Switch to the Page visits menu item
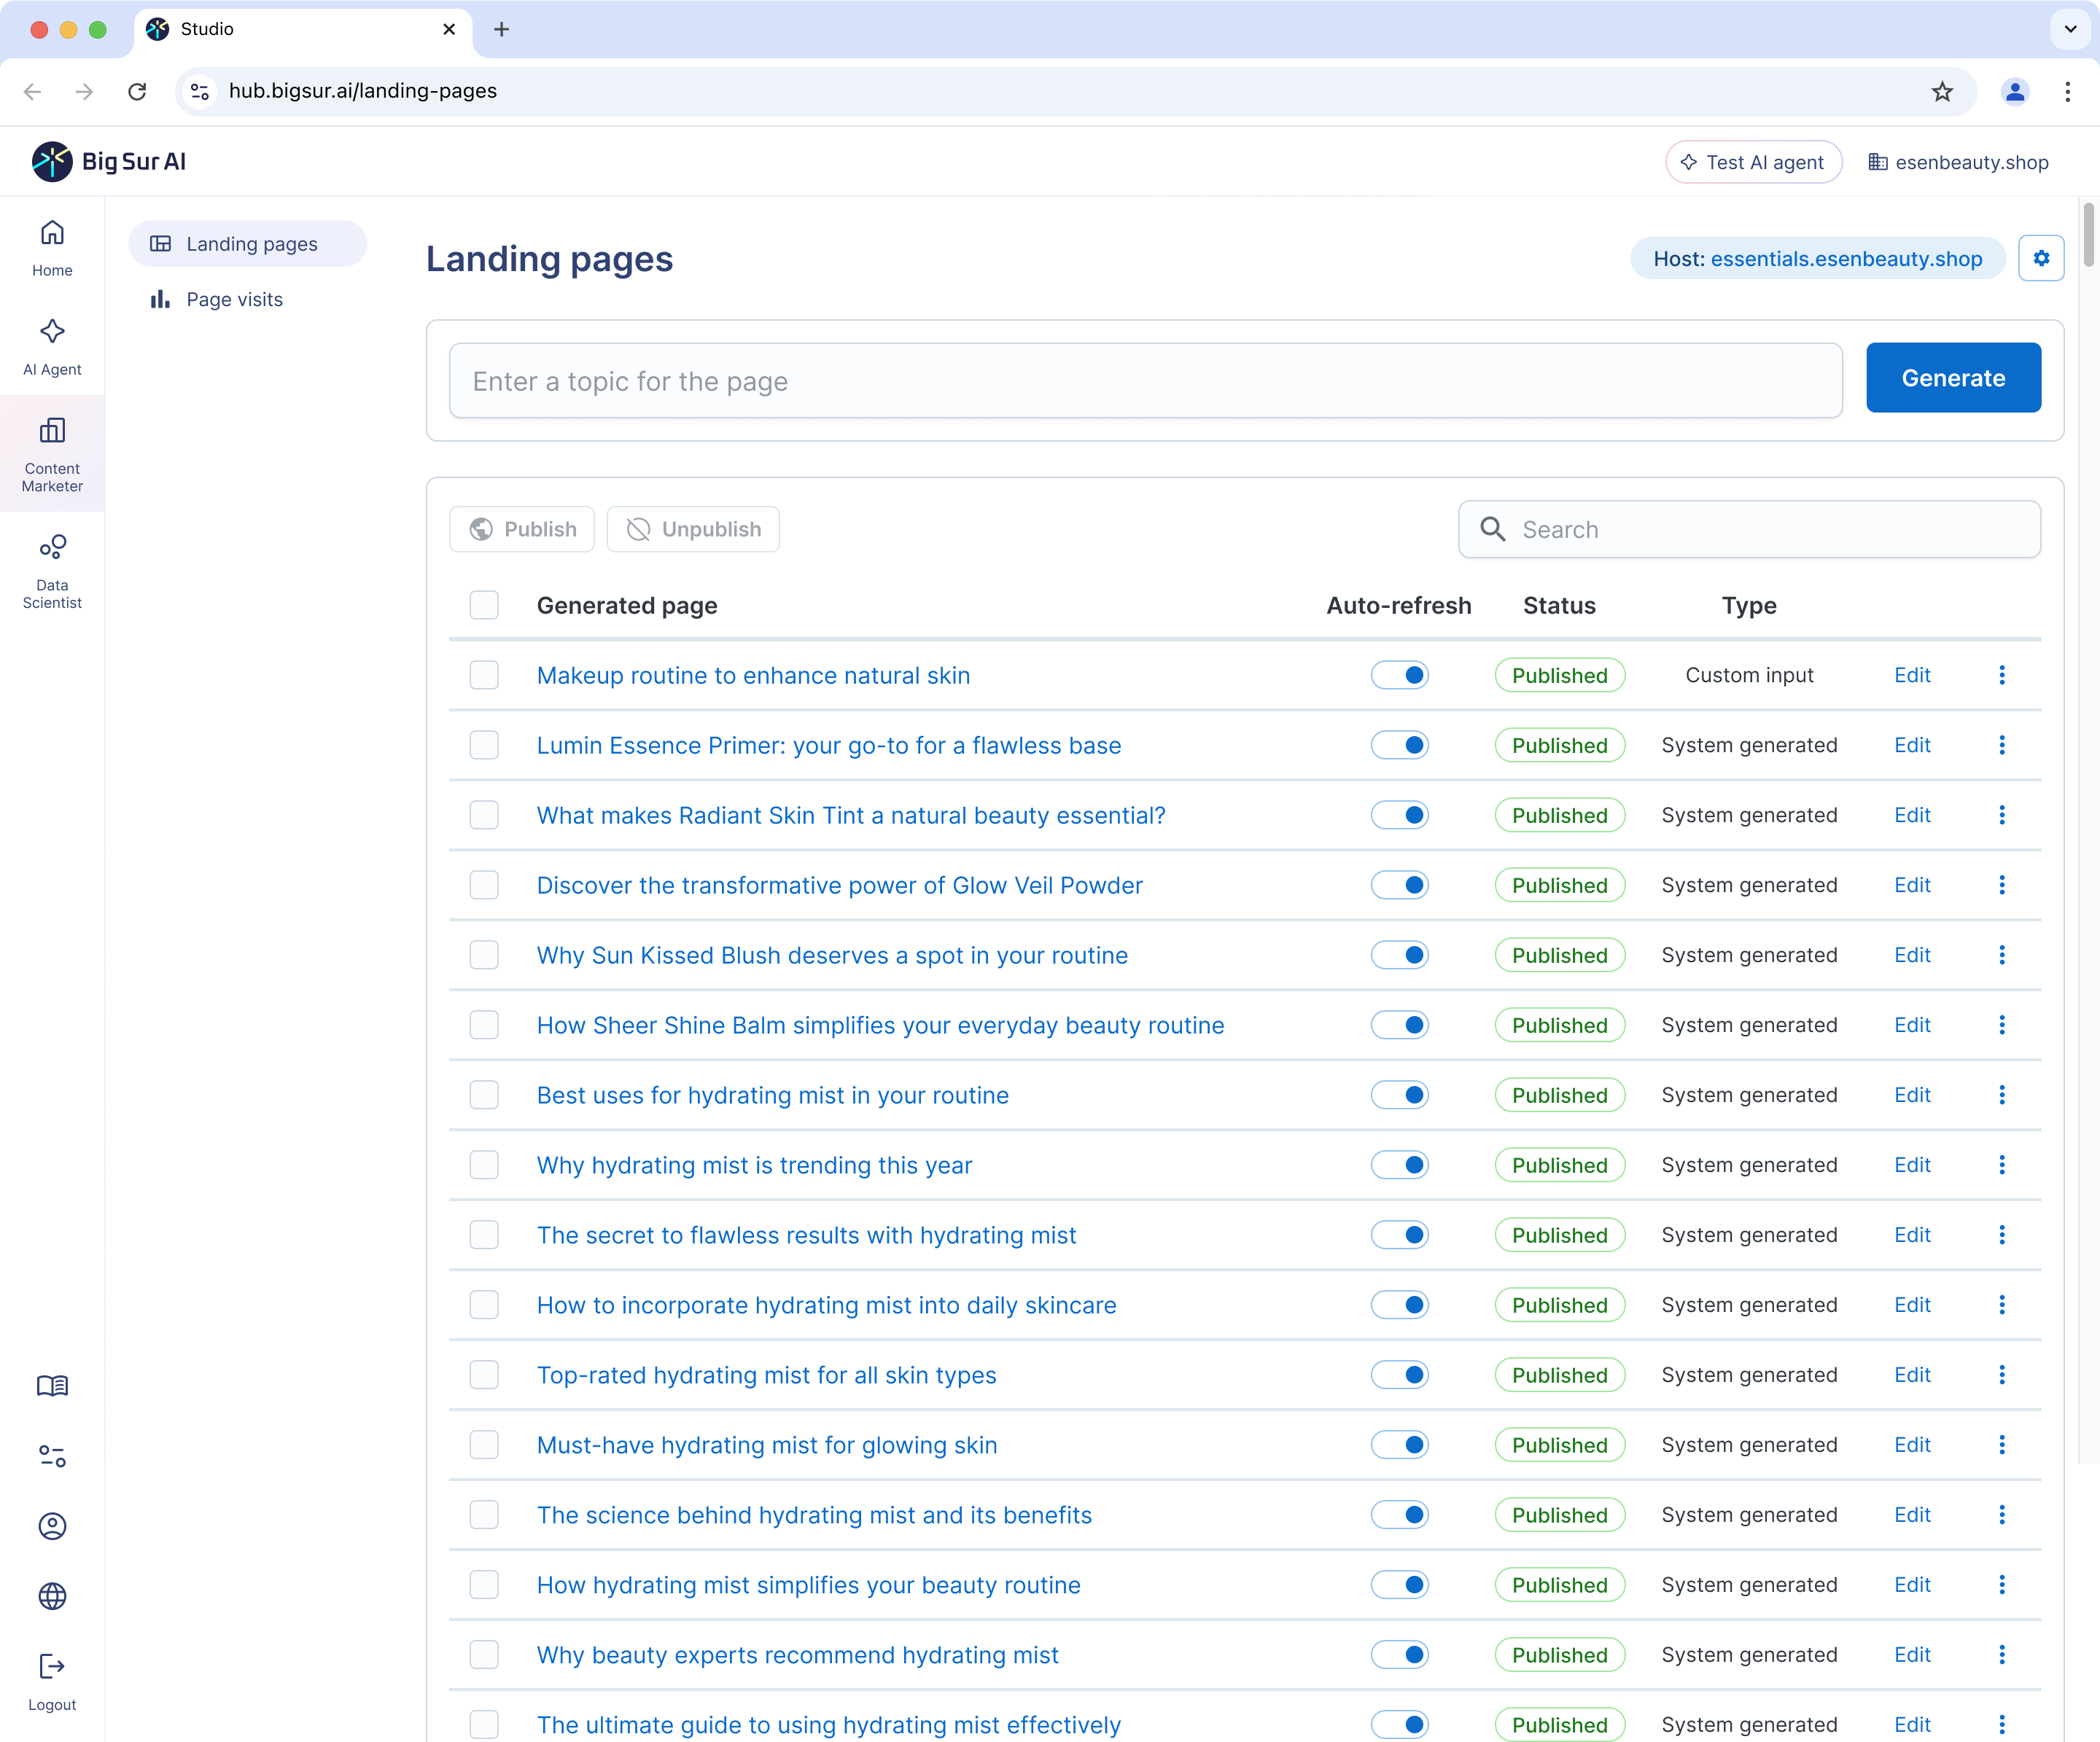Image resolution: width=2100 pixels, height=1742 pixels. pos(234,300)
